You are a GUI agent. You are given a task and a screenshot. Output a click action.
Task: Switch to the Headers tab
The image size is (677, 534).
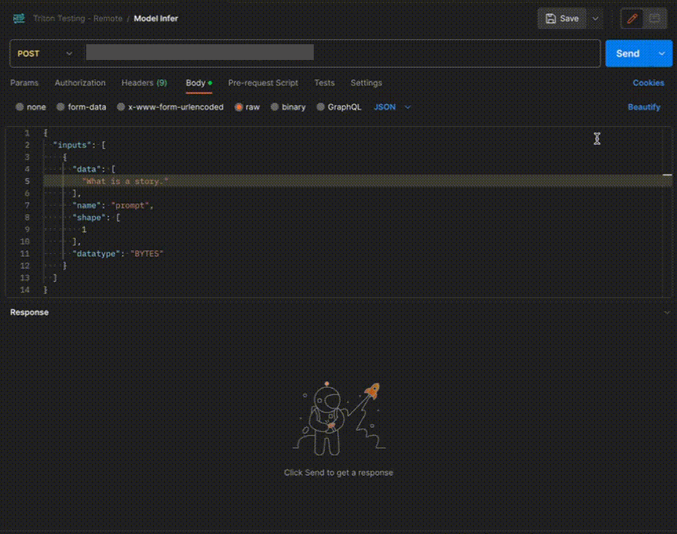(143, 83)
